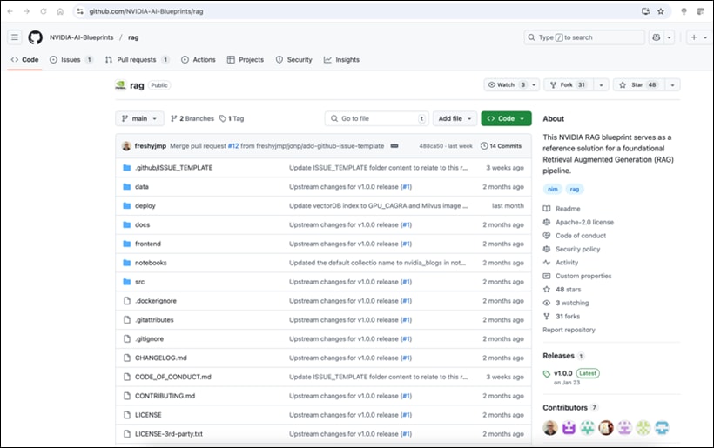The image size is (714, 448).
Task: Expand the Add file dropdown
Action: point(455,118)
